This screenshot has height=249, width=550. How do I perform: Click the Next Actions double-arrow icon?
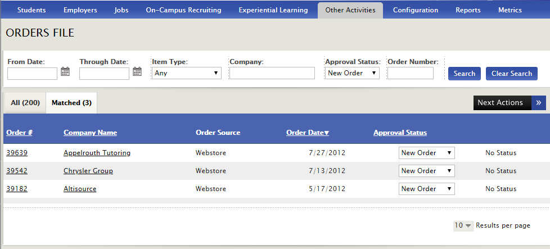pyautogui.click(x=538, y=103)
